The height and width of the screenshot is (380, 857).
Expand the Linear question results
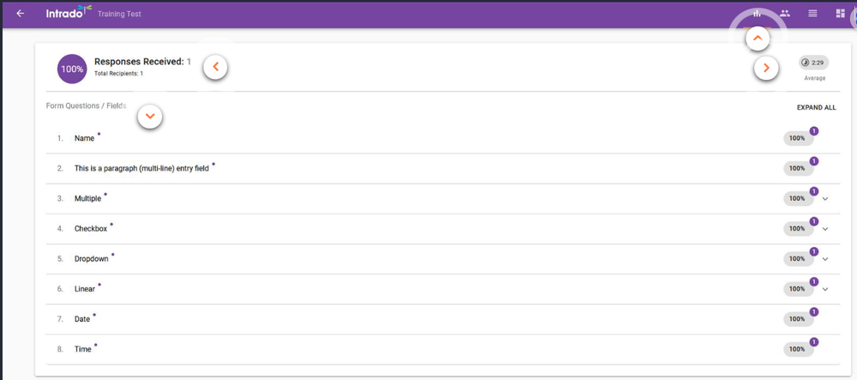coord(825,289)
